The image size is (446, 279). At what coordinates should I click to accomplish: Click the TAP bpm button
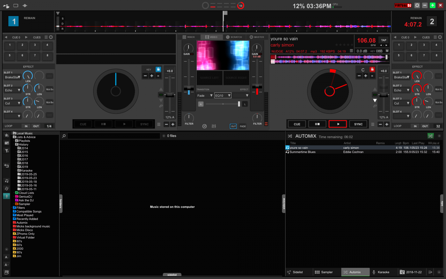pos(384,40)
